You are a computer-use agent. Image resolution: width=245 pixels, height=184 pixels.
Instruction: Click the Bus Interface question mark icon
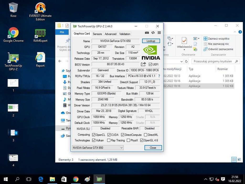[159, 76]
